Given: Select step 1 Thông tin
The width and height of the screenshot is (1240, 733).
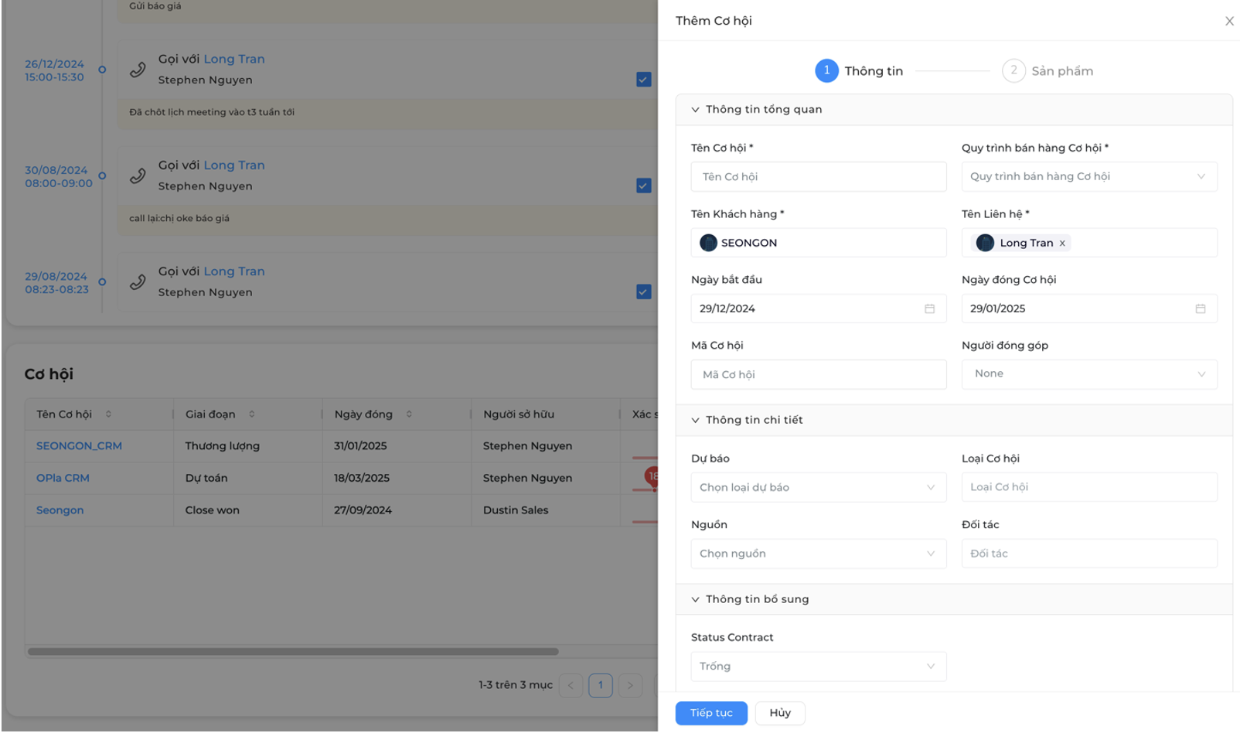Looking at the screenshot, I should click(859, 71).
